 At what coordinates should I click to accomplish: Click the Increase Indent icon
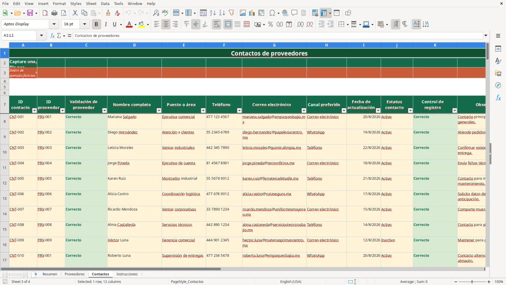point(321,24)
